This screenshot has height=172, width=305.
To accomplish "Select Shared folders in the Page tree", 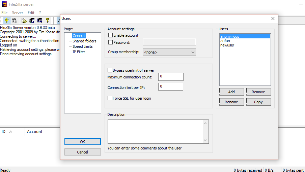I will click(x=84, y=41).
